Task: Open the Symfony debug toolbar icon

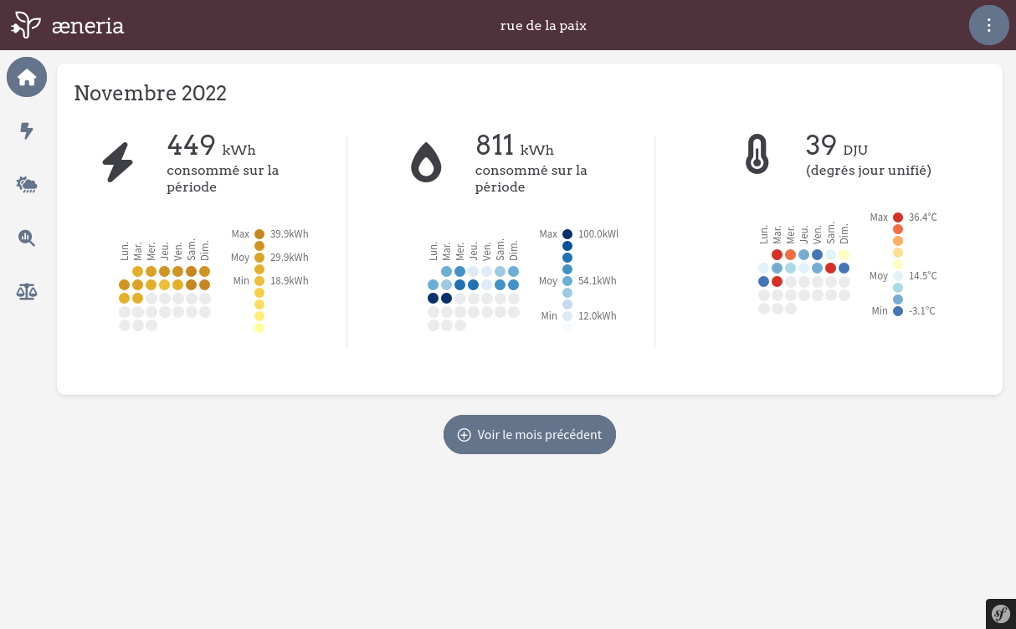Action: click(1001, 614)
